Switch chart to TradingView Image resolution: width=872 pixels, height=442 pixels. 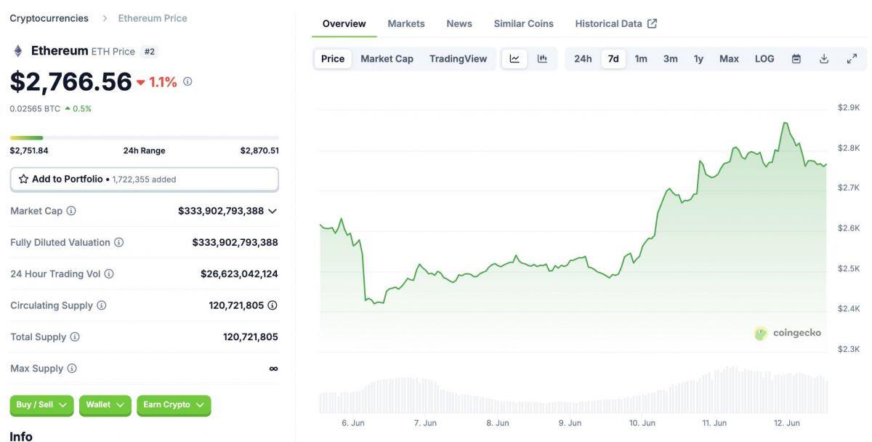458,59
